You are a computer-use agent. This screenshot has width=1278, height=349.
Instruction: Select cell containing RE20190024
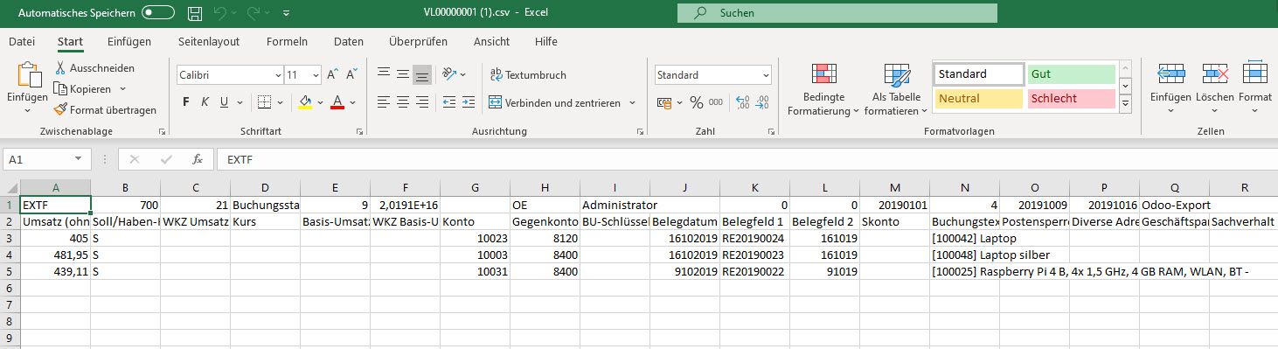[x=755, y=238]
